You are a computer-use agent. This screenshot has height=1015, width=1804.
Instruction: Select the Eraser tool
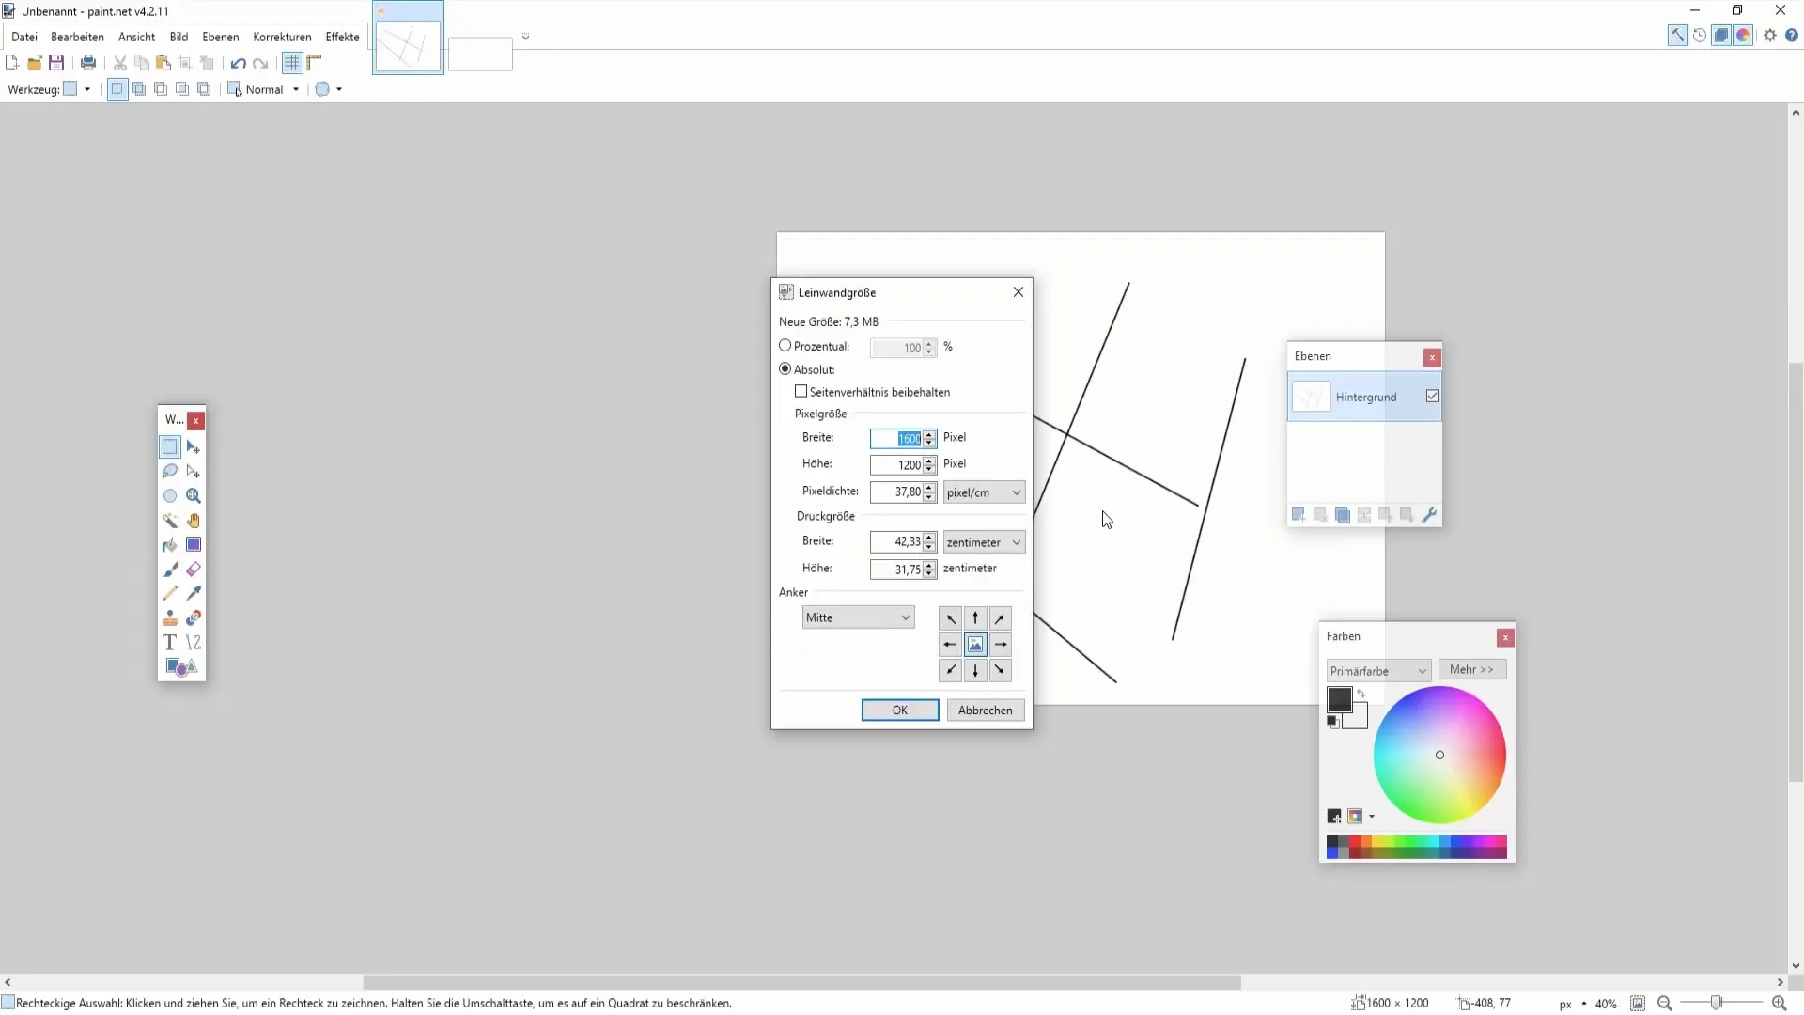click(x=194, y=570)
